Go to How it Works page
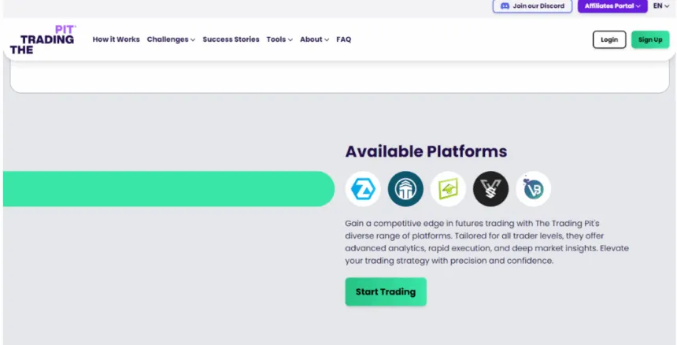The height and width of the screenshot is (345, 677). point(116,39)
